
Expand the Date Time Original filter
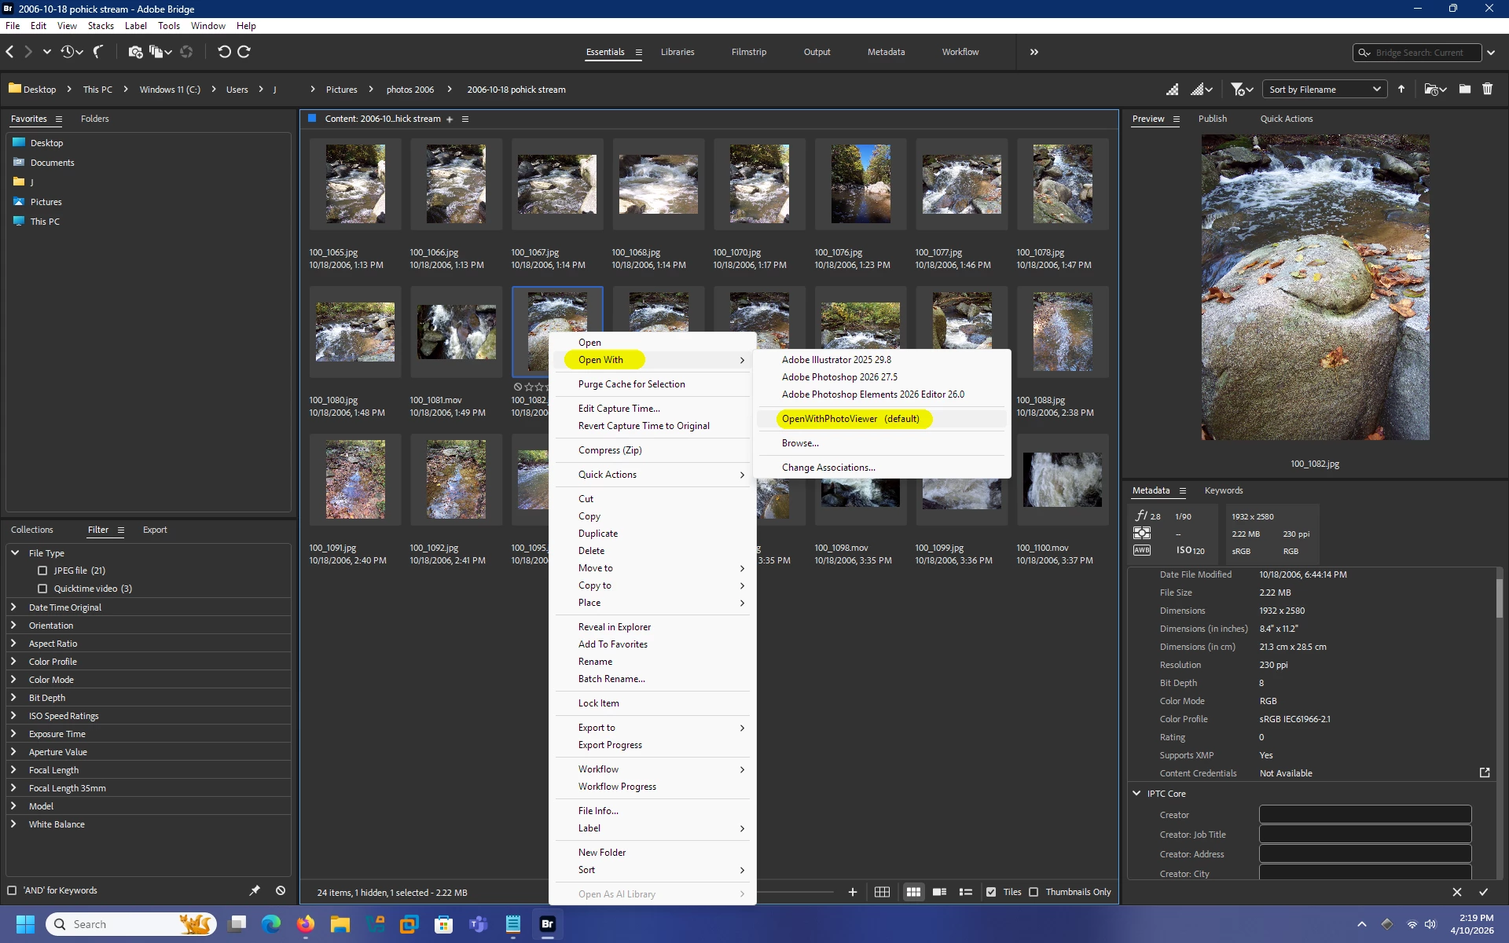click(13, 607)
